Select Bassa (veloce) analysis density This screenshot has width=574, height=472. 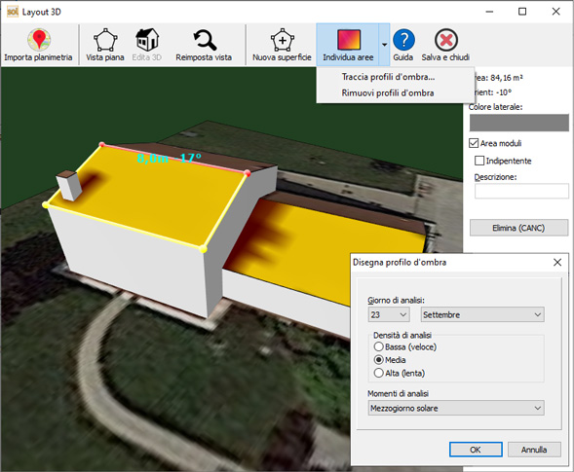[378, 346]
